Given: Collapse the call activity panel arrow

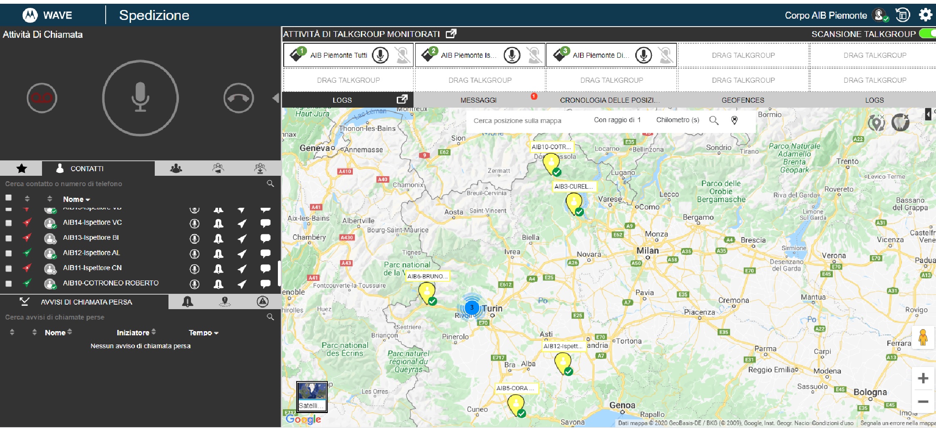Looking at the screenshot, I should click(275, 98).
